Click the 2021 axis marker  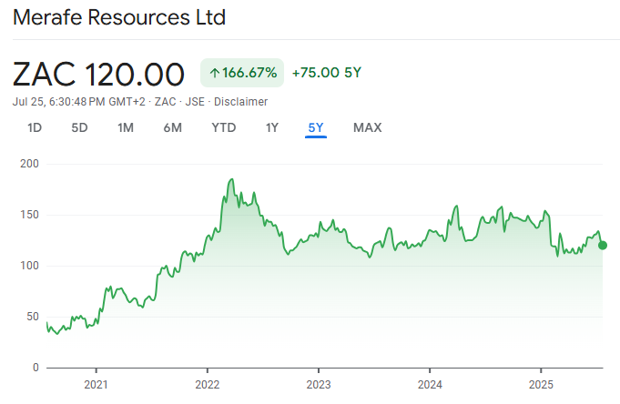click(x=97, y=385)
